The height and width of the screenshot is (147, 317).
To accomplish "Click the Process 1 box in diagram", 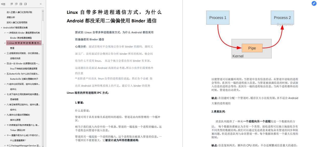I will point(218,18).
